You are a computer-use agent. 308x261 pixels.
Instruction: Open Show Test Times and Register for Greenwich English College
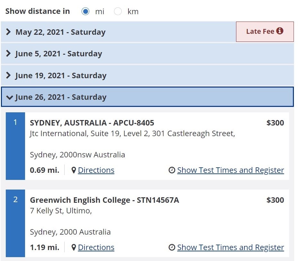(231, 247)
